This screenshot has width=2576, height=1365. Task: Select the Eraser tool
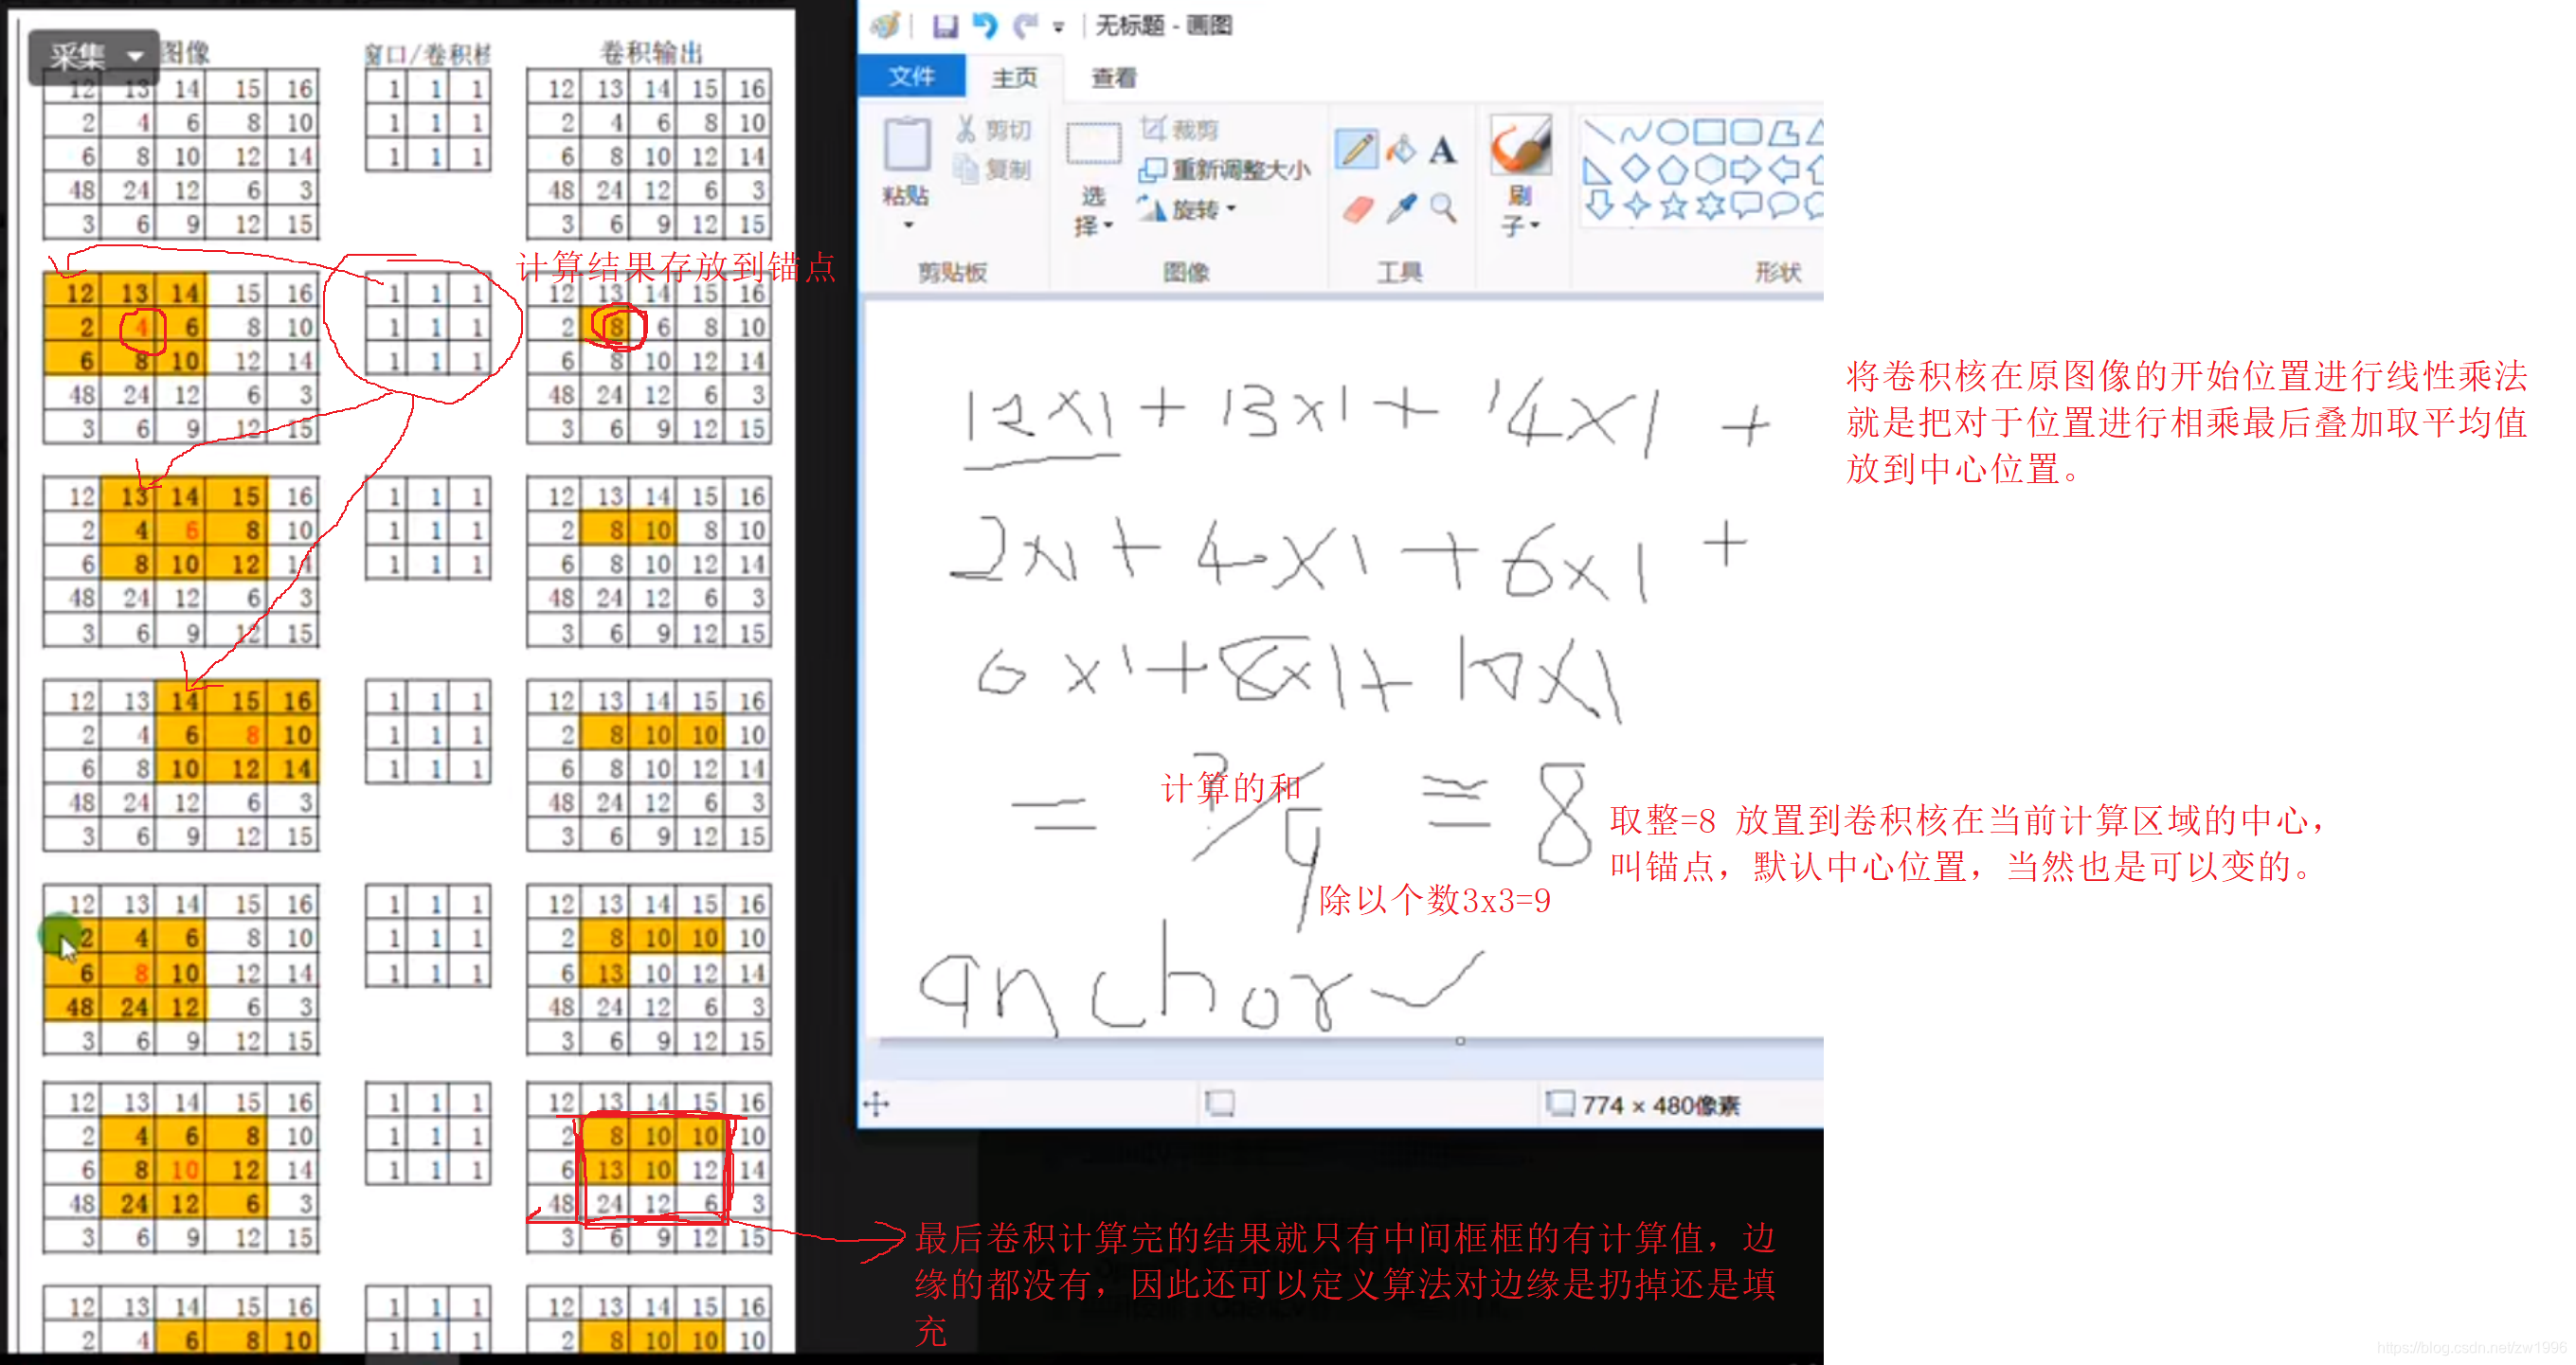[x=1360, y=210]
